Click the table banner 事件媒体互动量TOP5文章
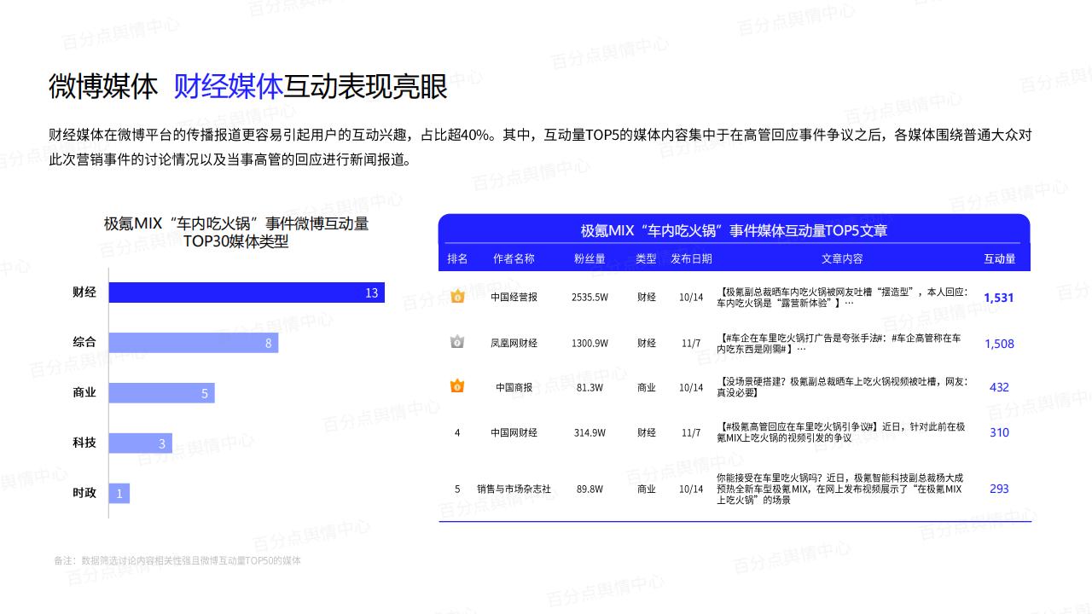Screen dimensions: 1092x614 click(x=734, y=230)
